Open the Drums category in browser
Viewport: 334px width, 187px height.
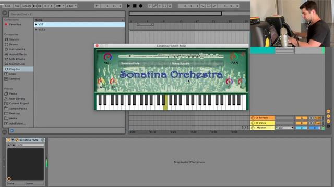(14, 44)
